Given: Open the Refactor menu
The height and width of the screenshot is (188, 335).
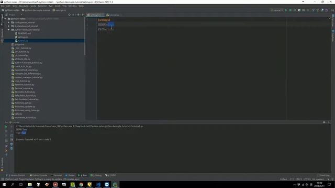Looking at the screenshot, I should (x=42, y=6).
